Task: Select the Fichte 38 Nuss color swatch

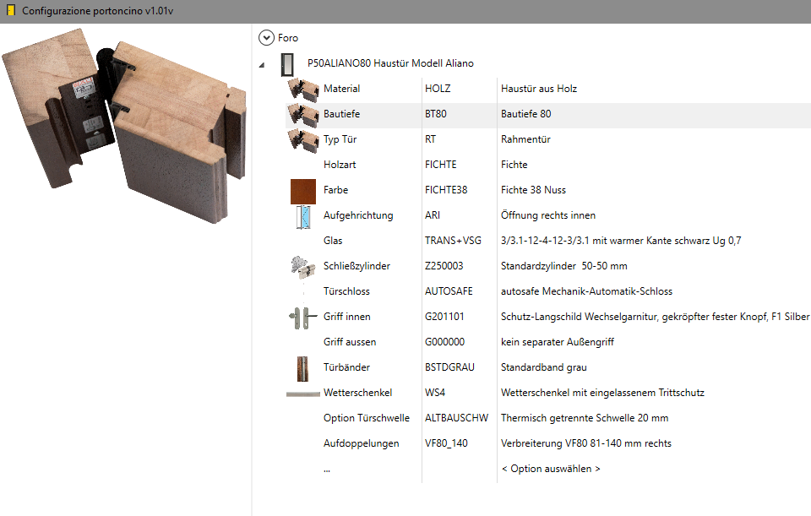Action: tap(302, 190)
